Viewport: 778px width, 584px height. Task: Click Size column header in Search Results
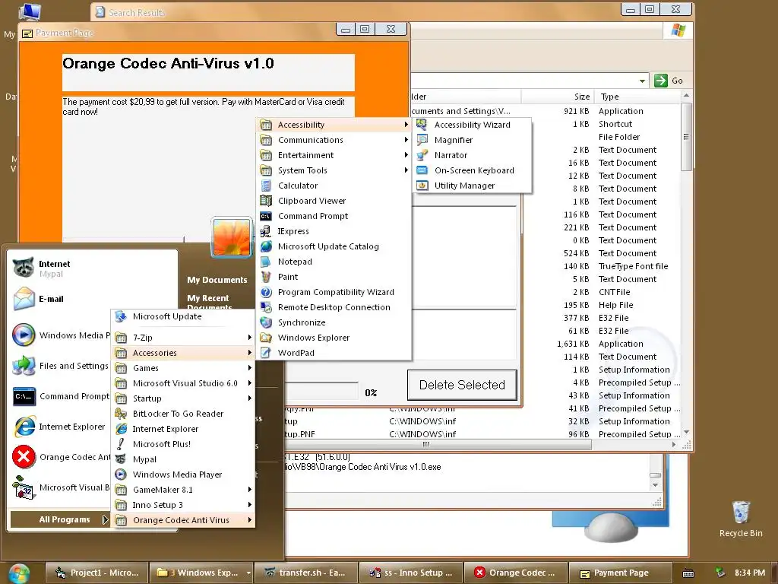[557, 97]
